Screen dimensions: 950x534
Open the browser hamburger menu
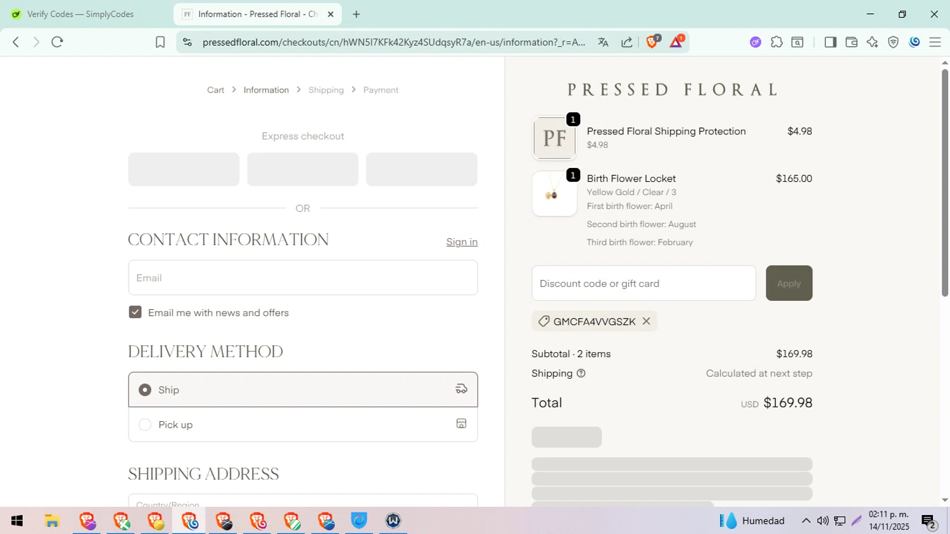click(x=935, y=42)
